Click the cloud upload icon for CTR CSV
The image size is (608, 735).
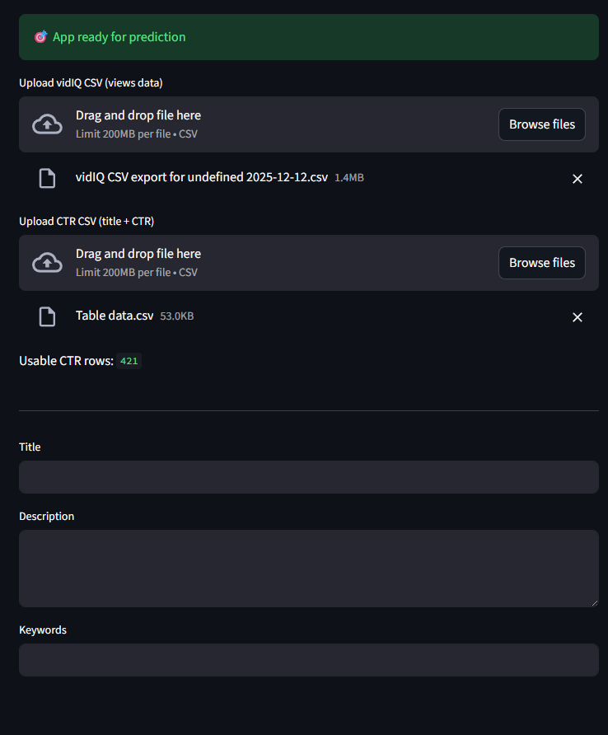pos(47,263)
